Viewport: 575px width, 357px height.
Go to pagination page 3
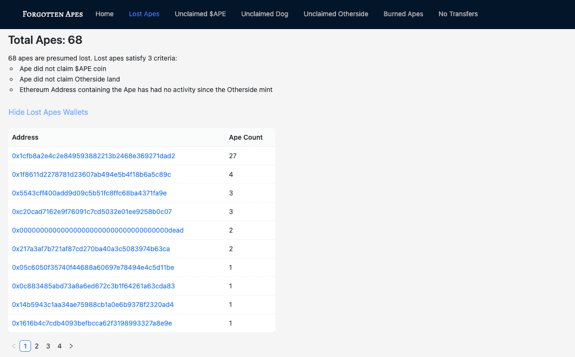click(x=48, y=346)
